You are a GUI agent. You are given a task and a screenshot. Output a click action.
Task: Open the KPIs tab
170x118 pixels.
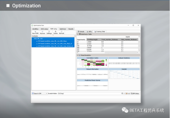[89, 32]
